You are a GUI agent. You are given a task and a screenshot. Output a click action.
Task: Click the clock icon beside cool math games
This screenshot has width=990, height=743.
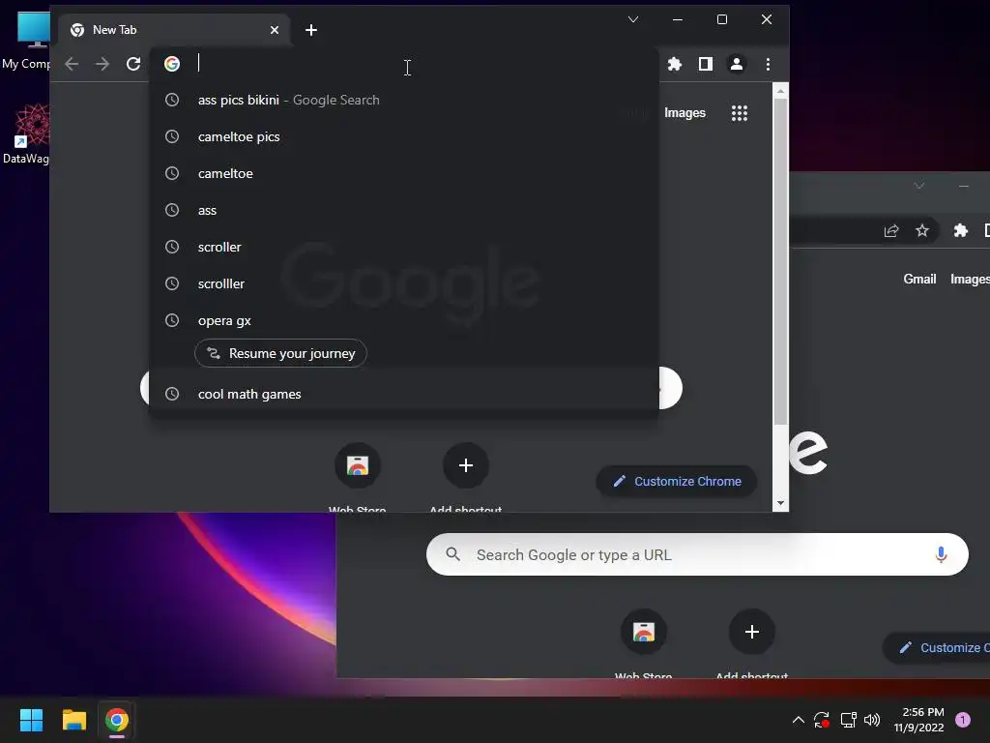[x=172, y=394]
